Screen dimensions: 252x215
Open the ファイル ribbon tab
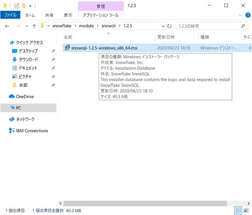coord(10,15)
